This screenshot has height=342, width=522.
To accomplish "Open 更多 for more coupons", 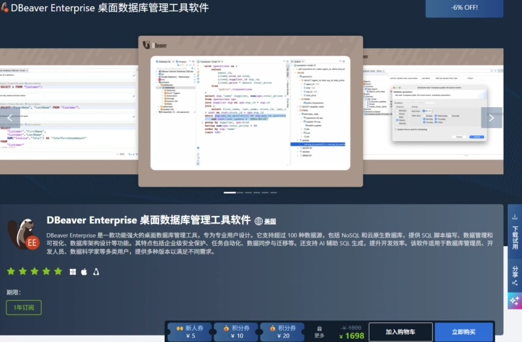I will [319, 332].
